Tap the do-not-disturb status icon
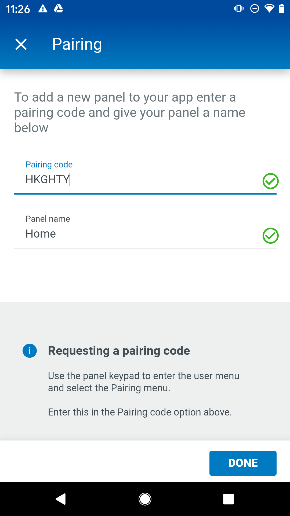Screen dimensions: 290x516 point(255,9)
